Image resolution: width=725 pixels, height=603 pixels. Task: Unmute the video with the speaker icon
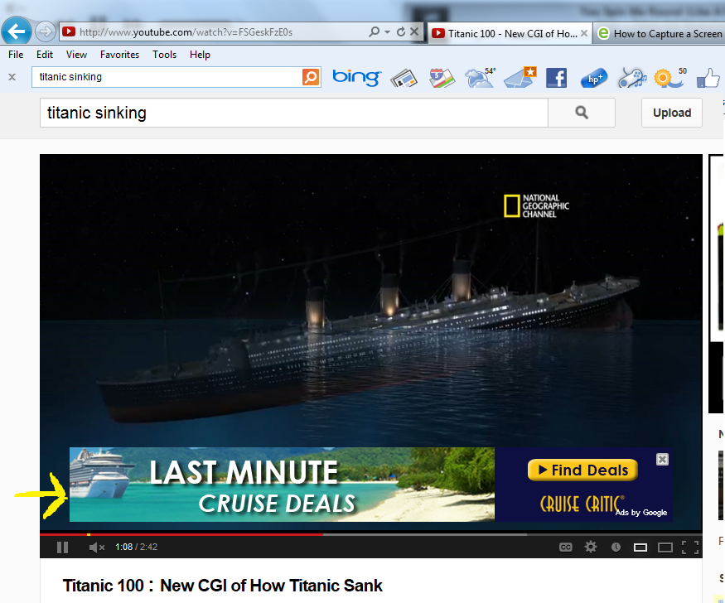pyautogui.click(x=96, y=547)
